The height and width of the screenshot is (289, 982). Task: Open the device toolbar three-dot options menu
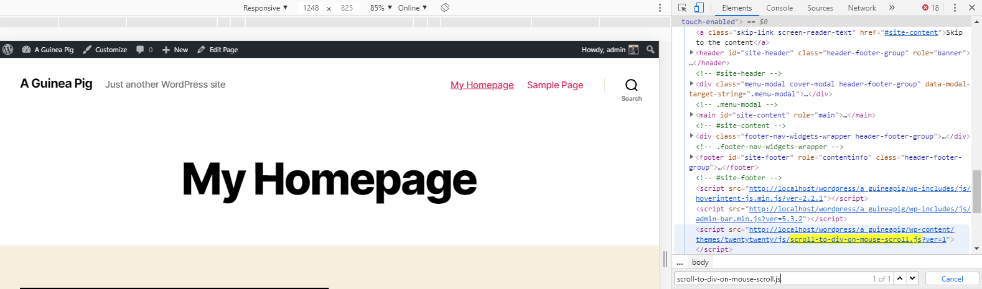660,8
